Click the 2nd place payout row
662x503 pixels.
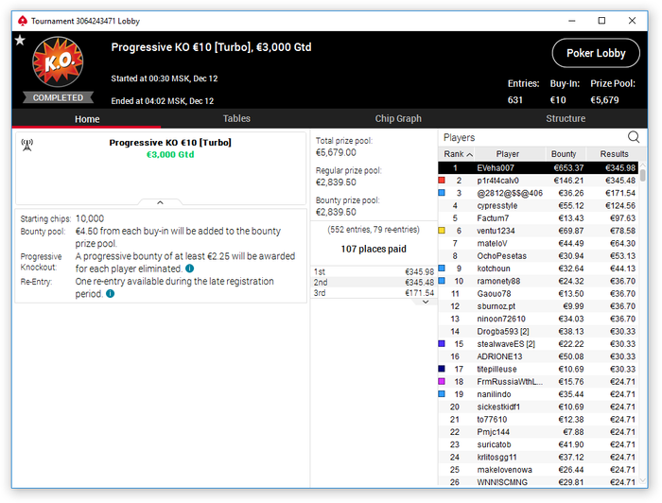(x=374, y=283)
